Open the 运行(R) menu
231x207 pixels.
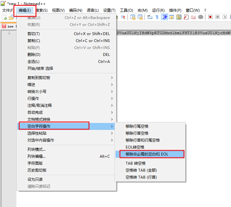[x=158, y=10]
